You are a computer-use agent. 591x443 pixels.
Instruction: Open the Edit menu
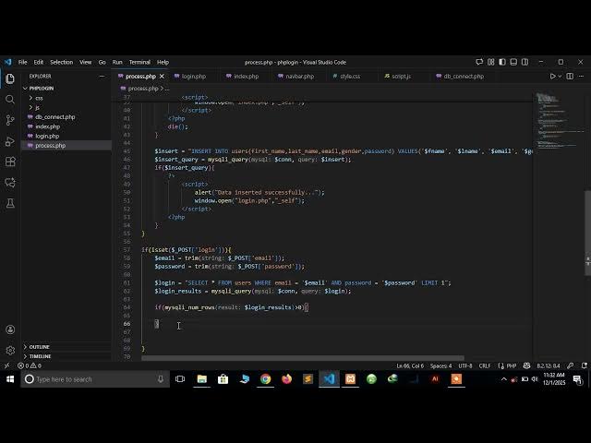(39, 62)
